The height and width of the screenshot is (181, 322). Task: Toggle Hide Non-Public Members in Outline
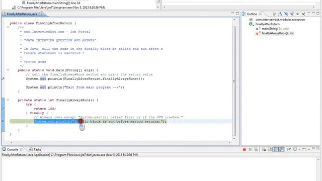297,14
